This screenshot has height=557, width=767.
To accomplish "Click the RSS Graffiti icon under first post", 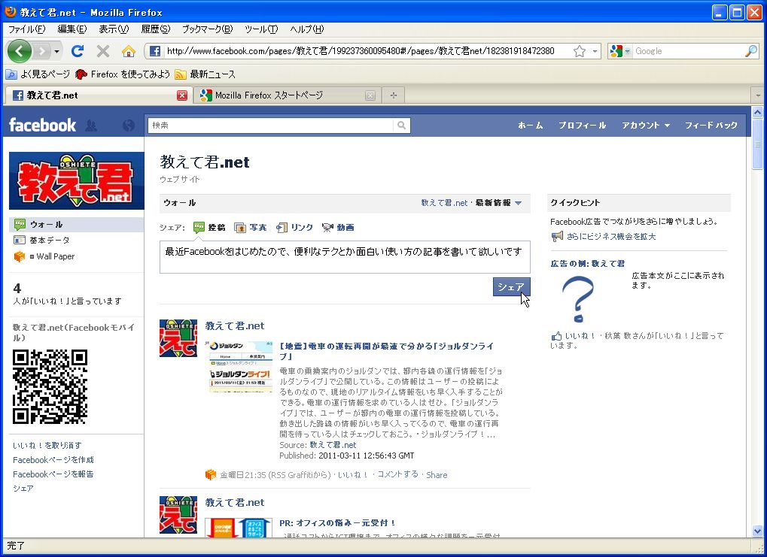I will pyautogui.click(x=210, y=474).
